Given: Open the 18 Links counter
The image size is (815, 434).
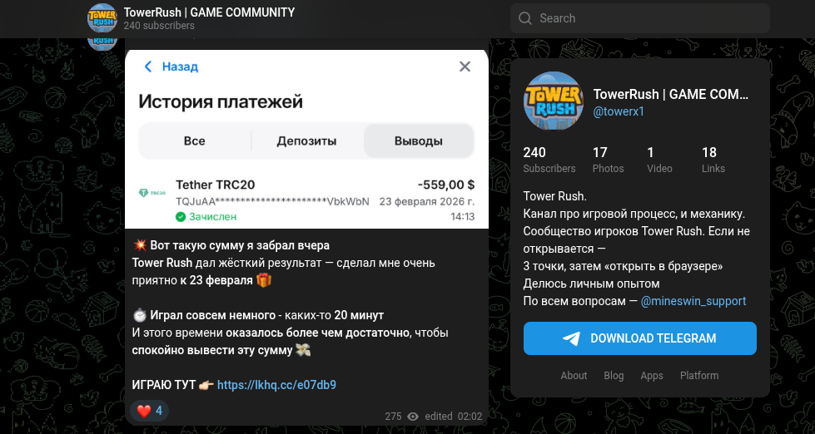Looking at the screenshot, I should [x=713, y=160].
